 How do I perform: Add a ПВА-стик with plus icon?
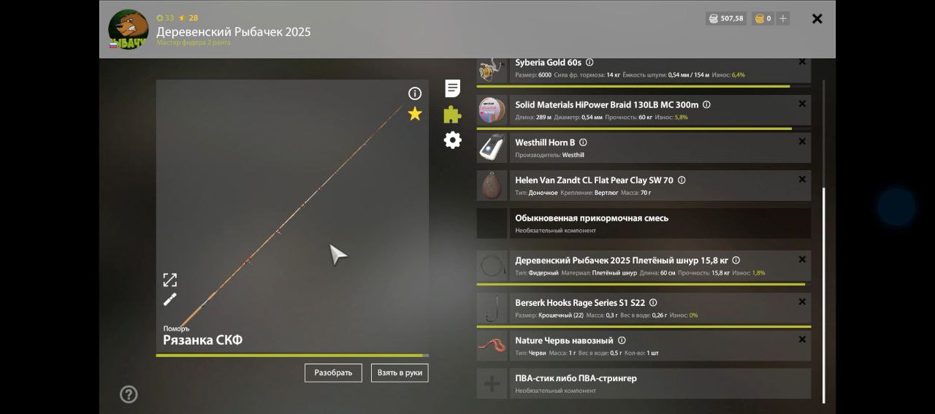click(492, 383)
